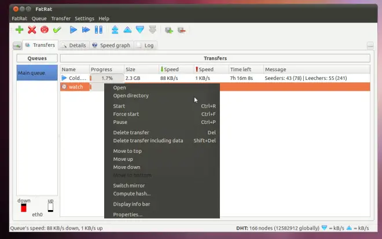Image resolution: width=382 pixels, height=239 pixels.
Task: Switch to the Transfers tab
Action: pyautogui.click(x=41, y=45)
